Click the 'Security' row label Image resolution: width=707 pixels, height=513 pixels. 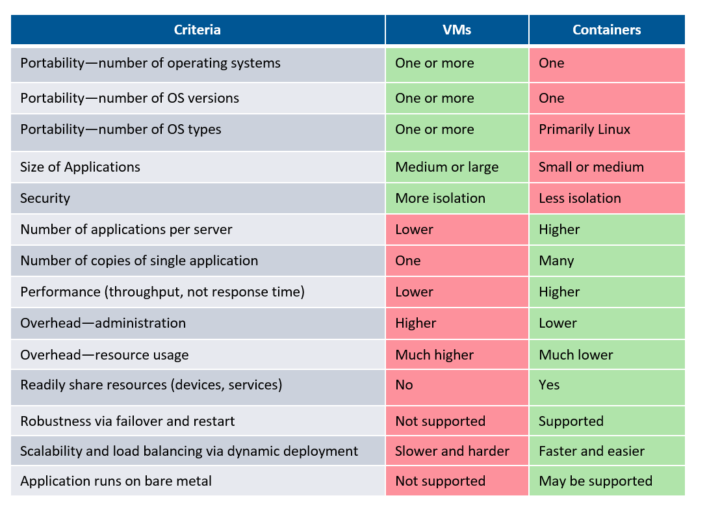[45, 198]
